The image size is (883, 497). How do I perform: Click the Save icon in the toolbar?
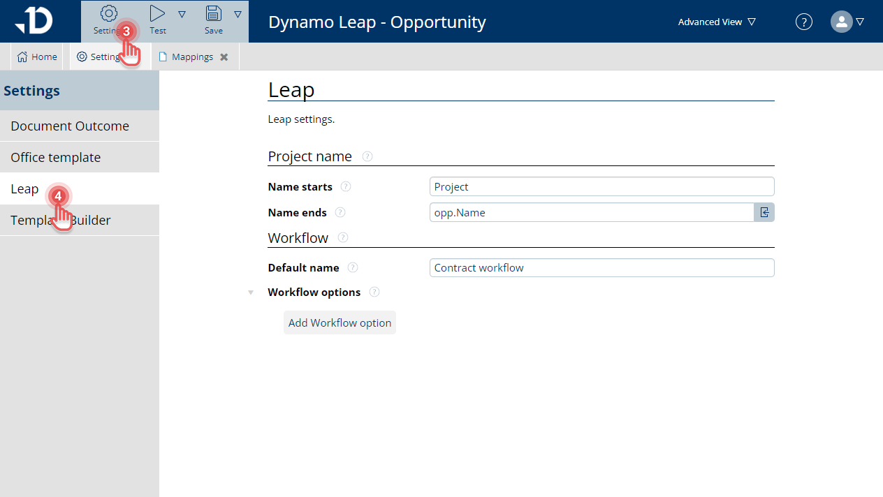tap(213, 13)
